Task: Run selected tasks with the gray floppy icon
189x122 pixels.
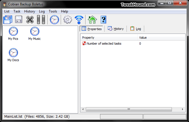Action: [19, 19]
